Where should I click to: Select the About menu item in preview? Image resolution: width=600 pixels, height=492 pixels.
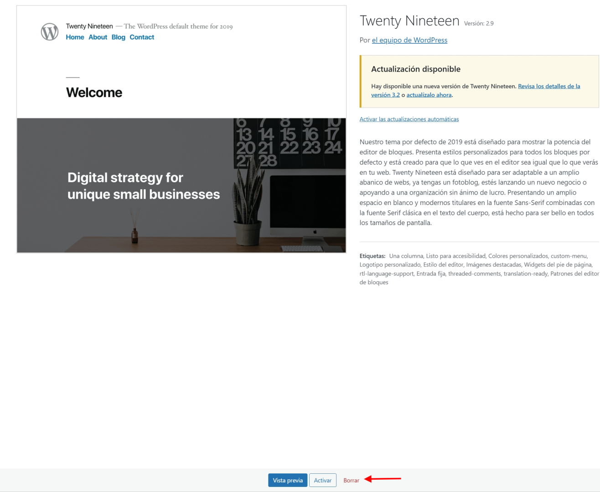[98, 37]
